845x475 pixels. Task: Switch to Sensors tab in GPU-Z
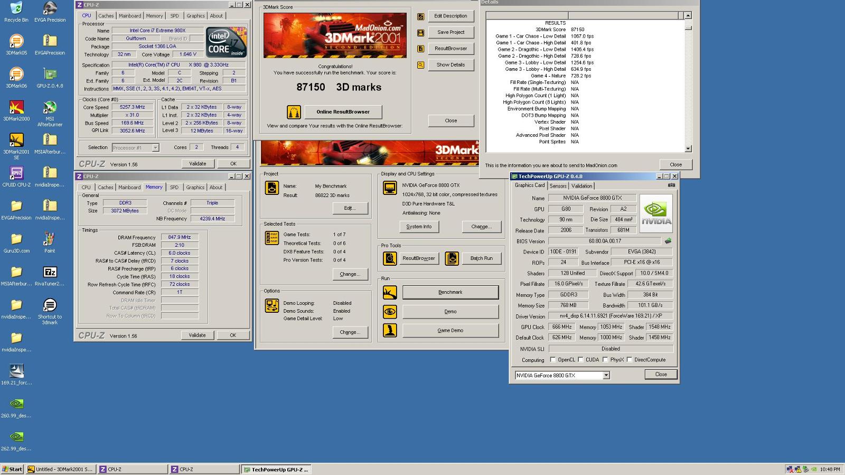point(558,186)
